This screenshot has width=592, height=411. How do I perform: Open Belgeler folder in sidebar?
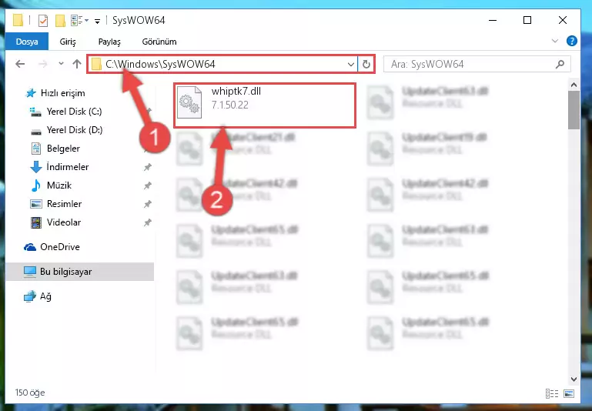point(63,149)
